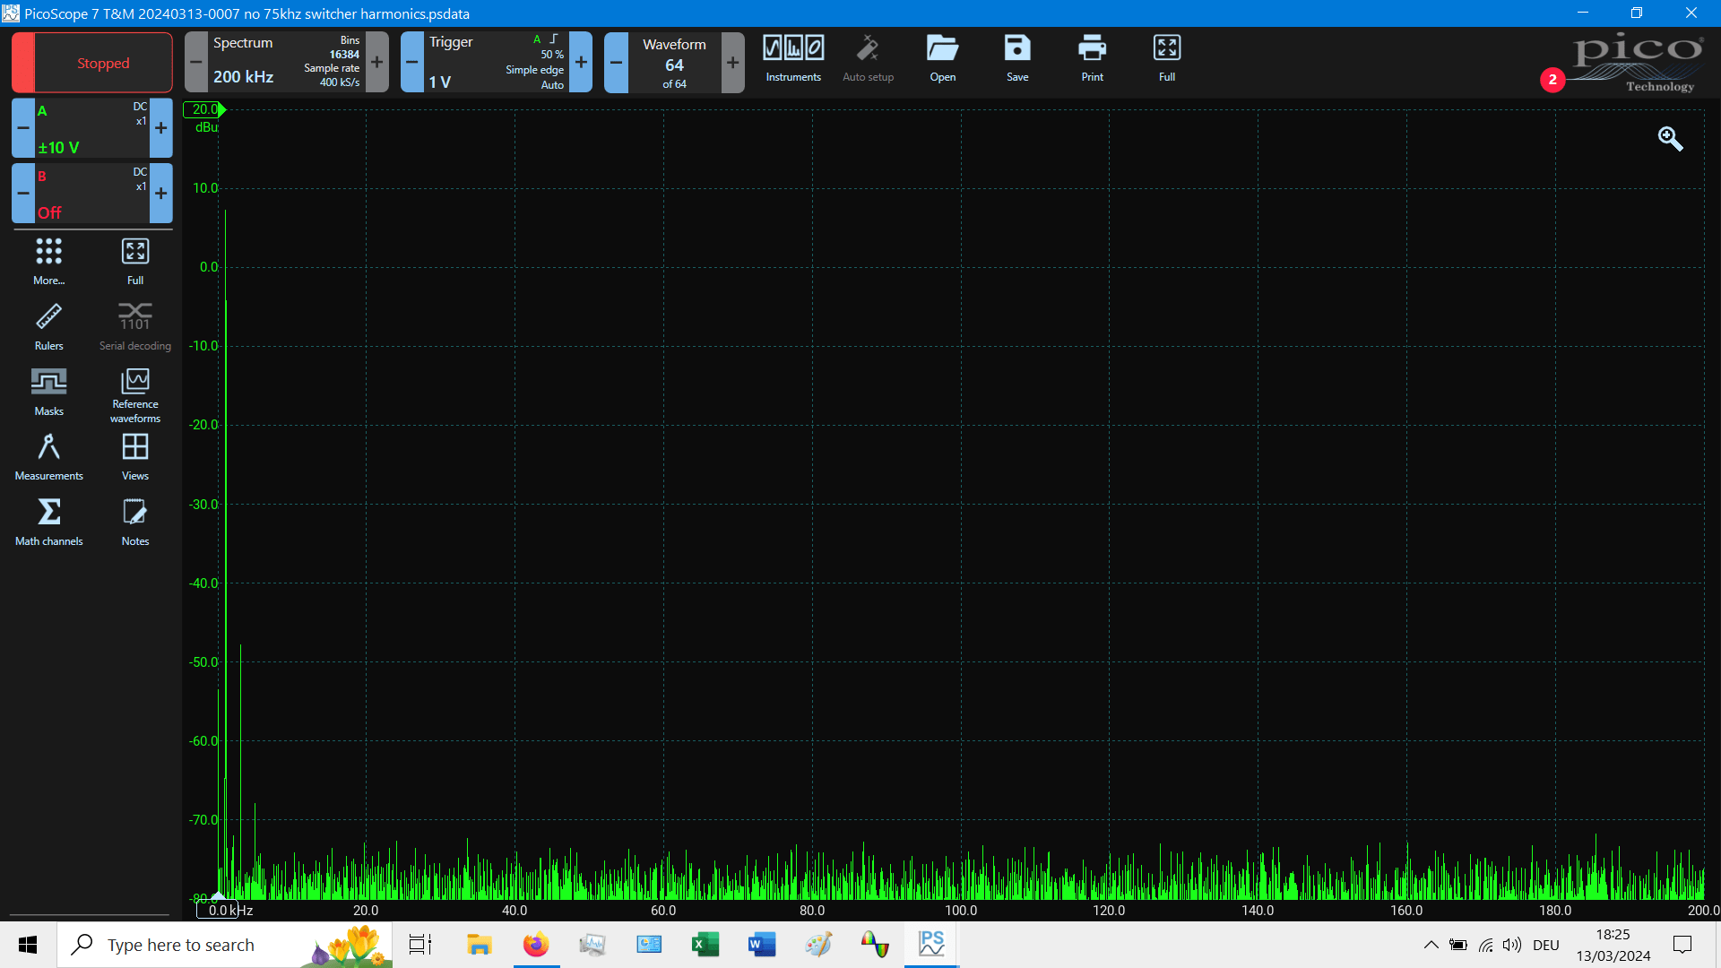Switch the DEU keyboard language

[x=1546, y=945]
